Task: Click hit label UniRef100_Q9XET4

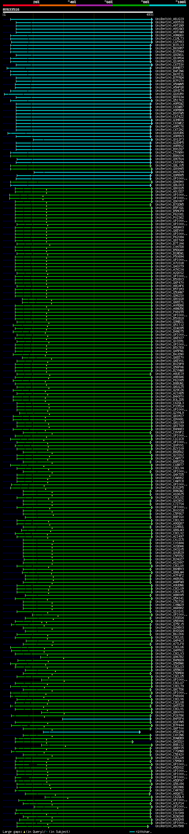Action: point(170,91)
